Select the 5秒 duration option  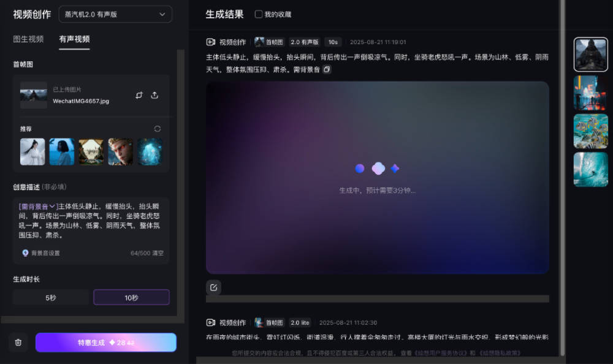pos(51,297)
